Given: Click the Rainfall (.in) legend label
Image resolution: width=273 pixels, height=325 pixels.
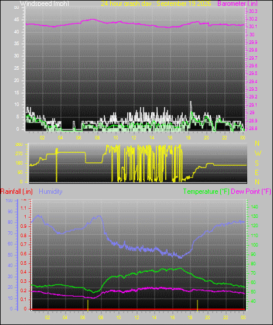Looking at the screenshot, I should pyautogui.click(x=16, y=191).
